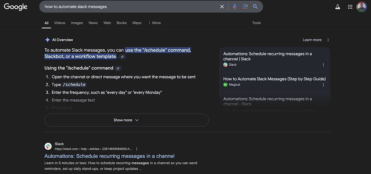The height and width of the screenshot is (174, 371).
Task: Switch to the Videos tab
Action: [60, 23]
